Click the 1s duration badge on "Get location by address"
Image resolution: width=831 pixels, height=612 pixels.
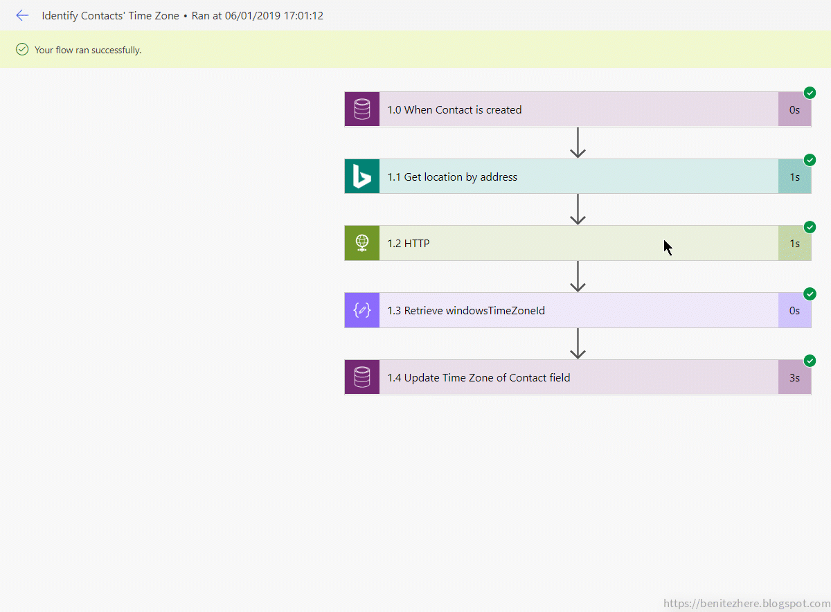pos(795,176)
